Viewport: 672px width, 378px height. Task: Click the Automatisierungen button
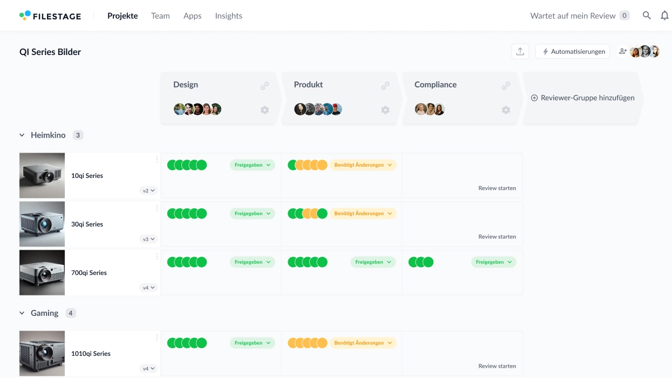tap(572, 51)
